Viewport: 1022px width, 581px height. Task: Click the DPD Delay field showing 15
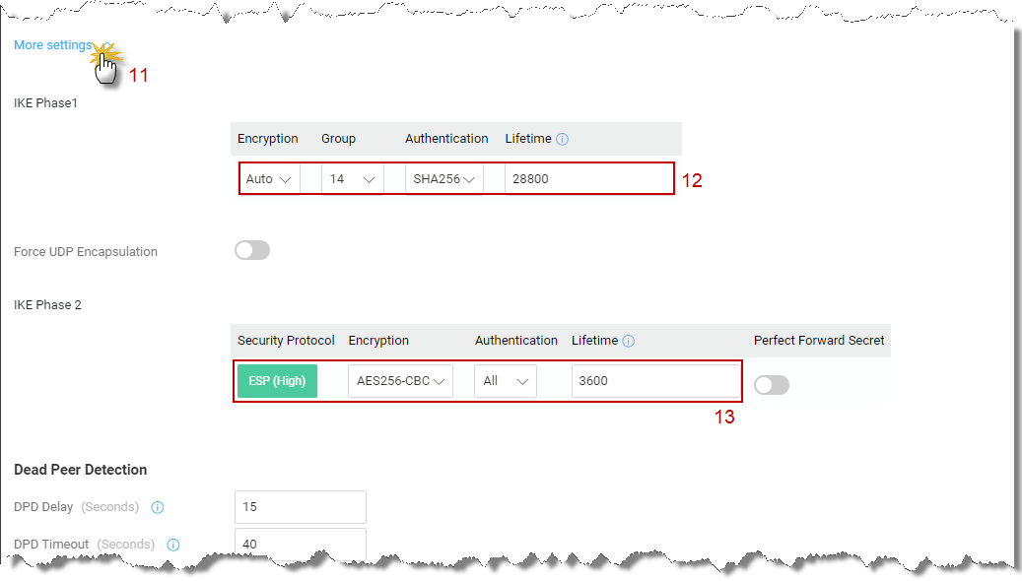click(x=301, y=507)
